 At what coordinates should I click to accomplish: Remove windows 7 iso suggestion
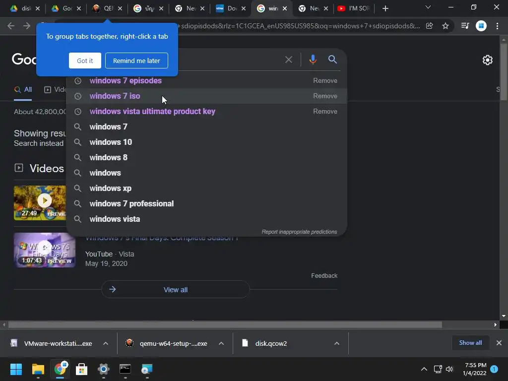pos(325,96)
